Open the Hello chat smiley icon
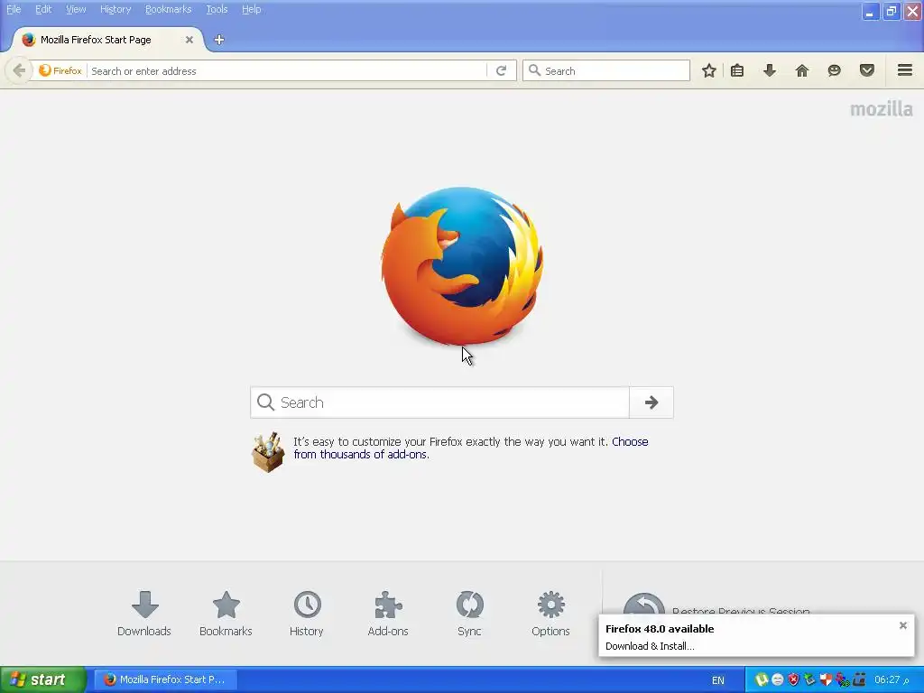Viewport: 924px width, 693px height. coord(835,70)
